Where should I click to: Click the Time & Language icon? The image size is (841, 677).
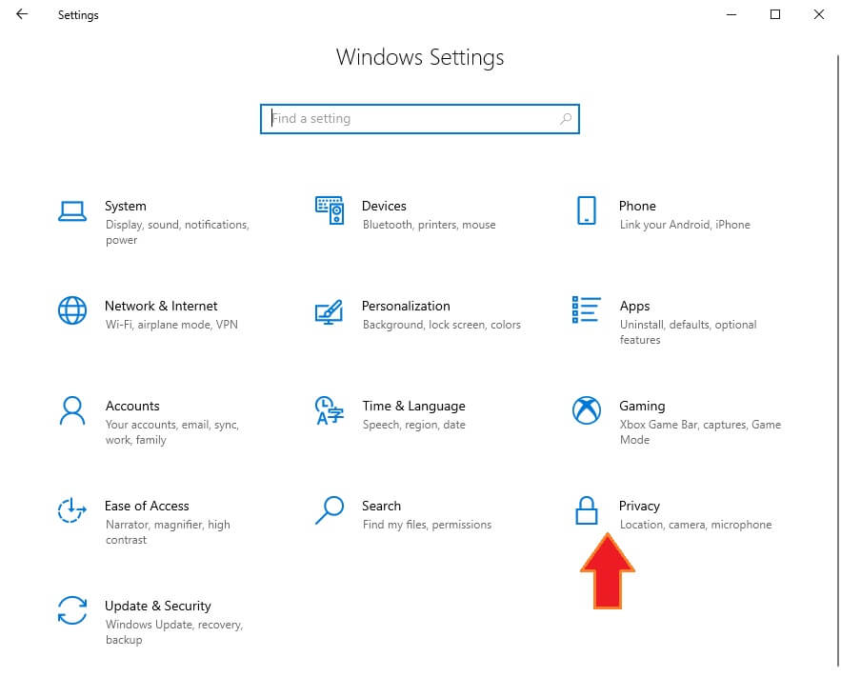tap(329, 410)
